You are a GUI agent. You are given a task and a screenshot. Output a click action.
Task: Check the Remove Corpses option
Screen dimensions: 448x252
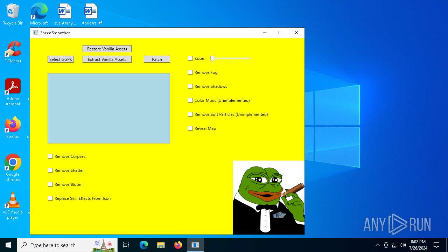tap(50, 156)
